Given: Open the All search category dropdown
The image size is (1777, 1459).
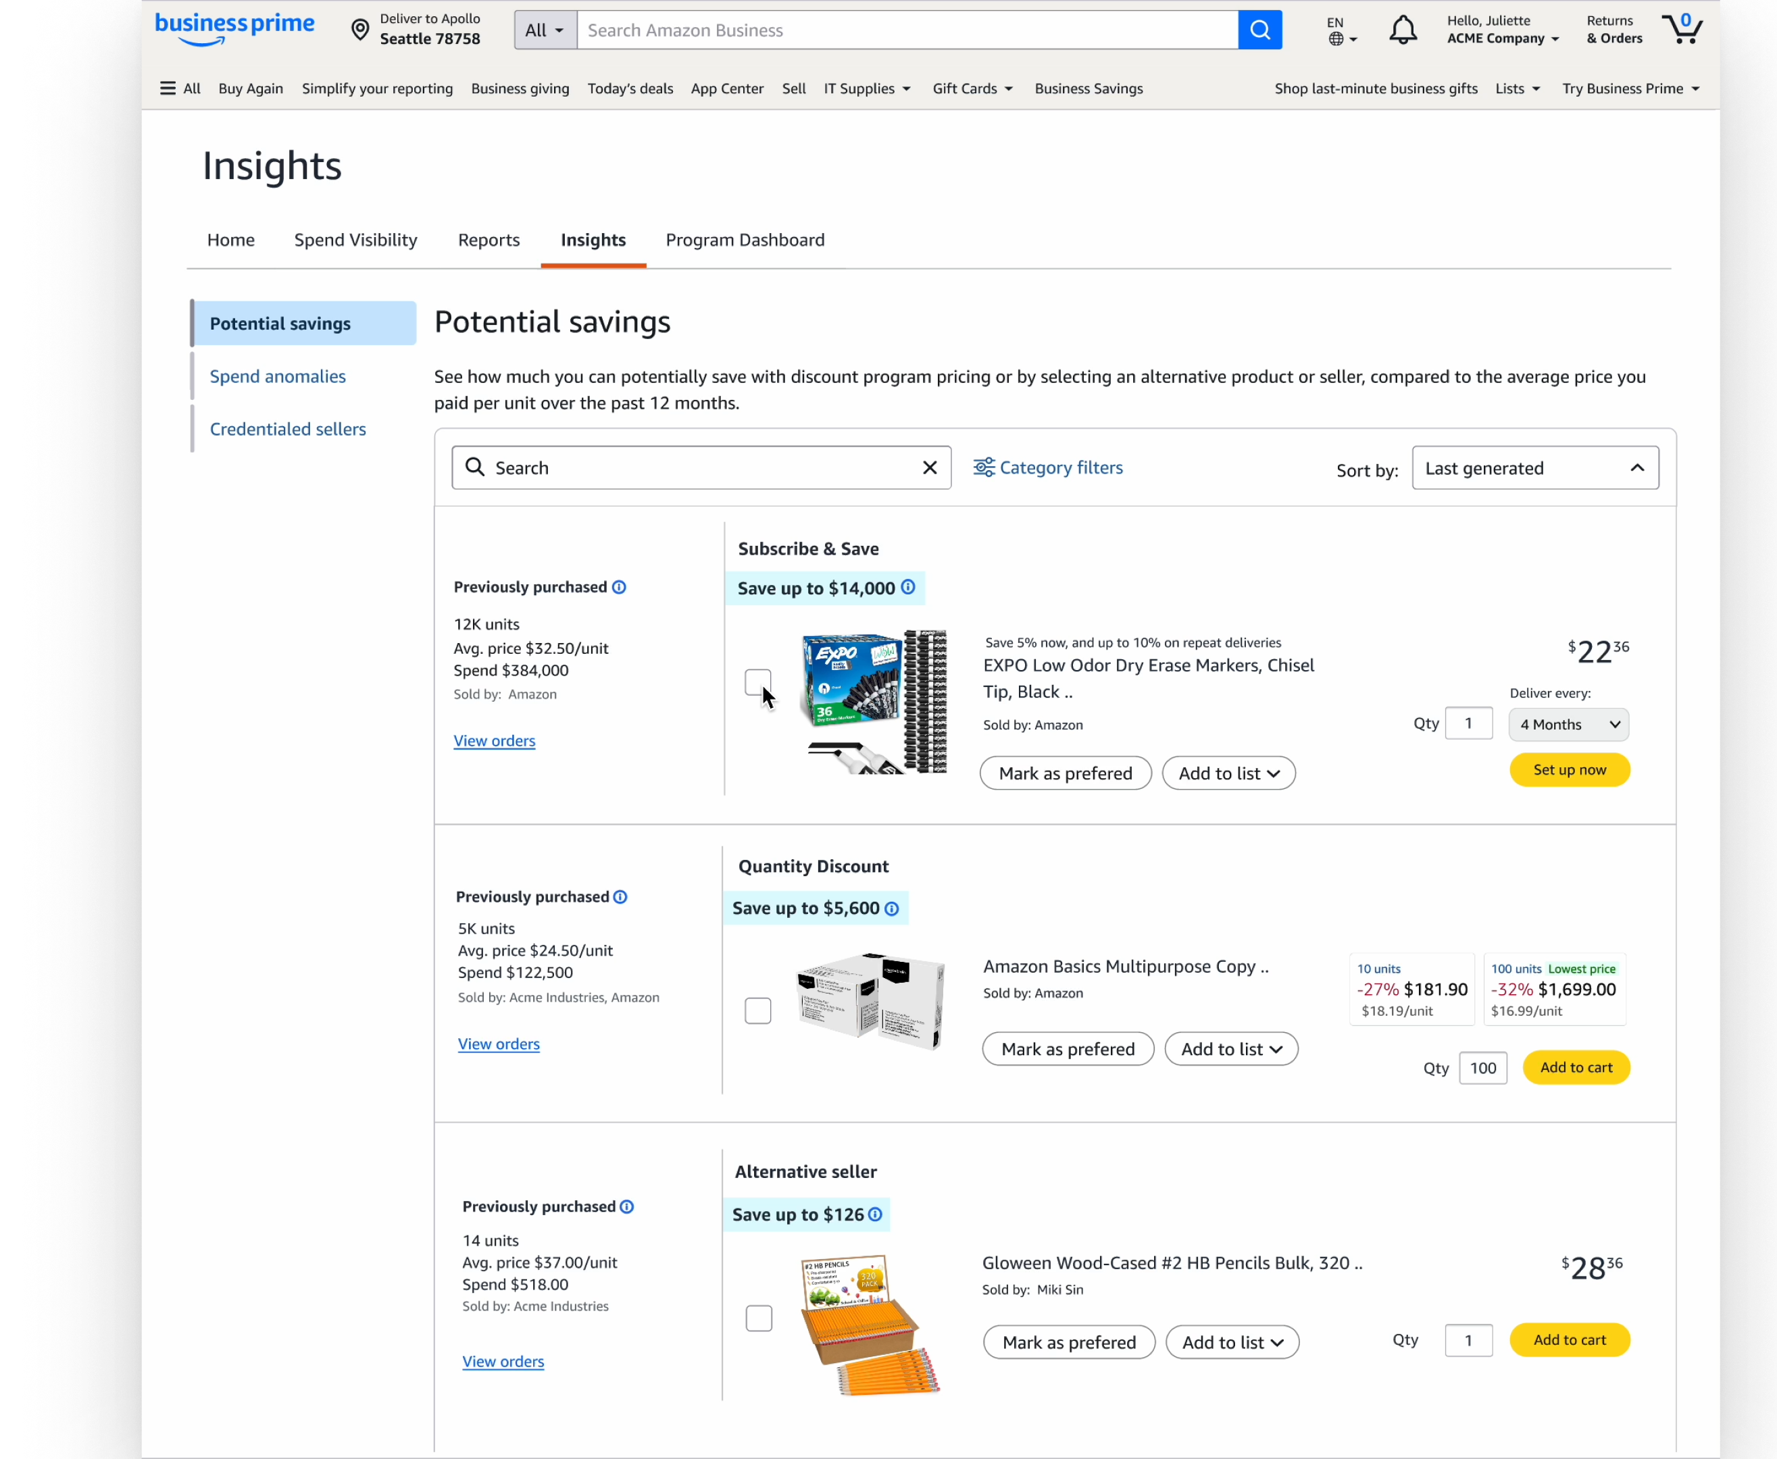Looking at the screenshot, I should 545,30.
